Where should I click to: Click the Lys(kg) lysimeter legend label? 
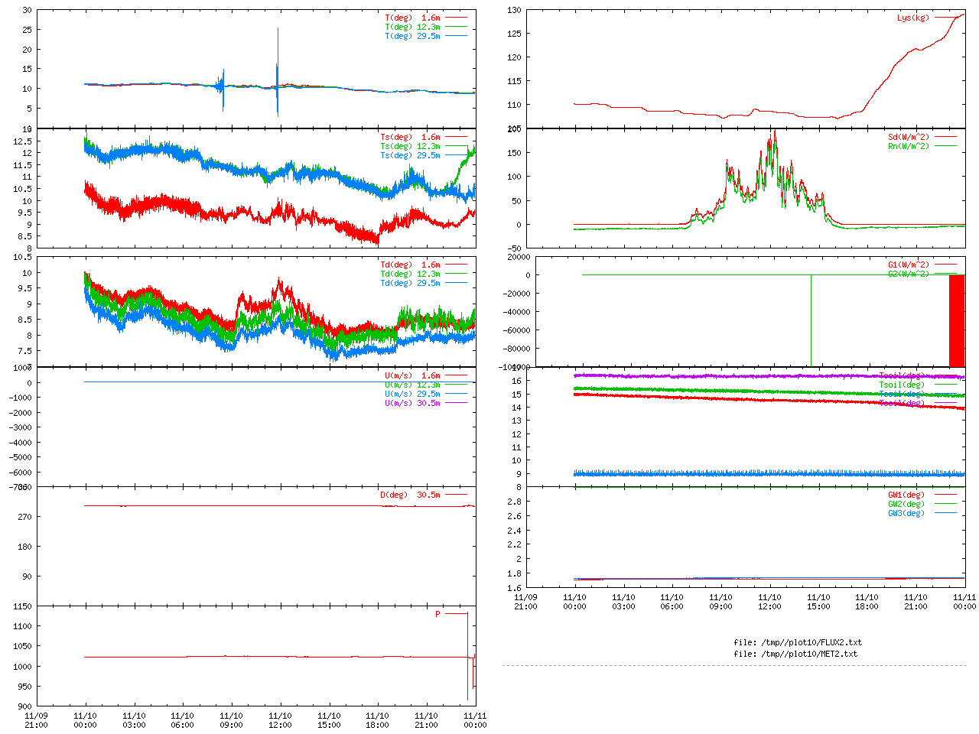pyautogui.click(x=913, y=18)
